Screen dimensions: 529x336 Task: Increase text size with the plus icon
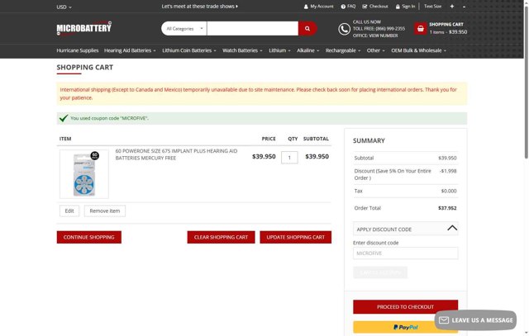tap(452, 7)
